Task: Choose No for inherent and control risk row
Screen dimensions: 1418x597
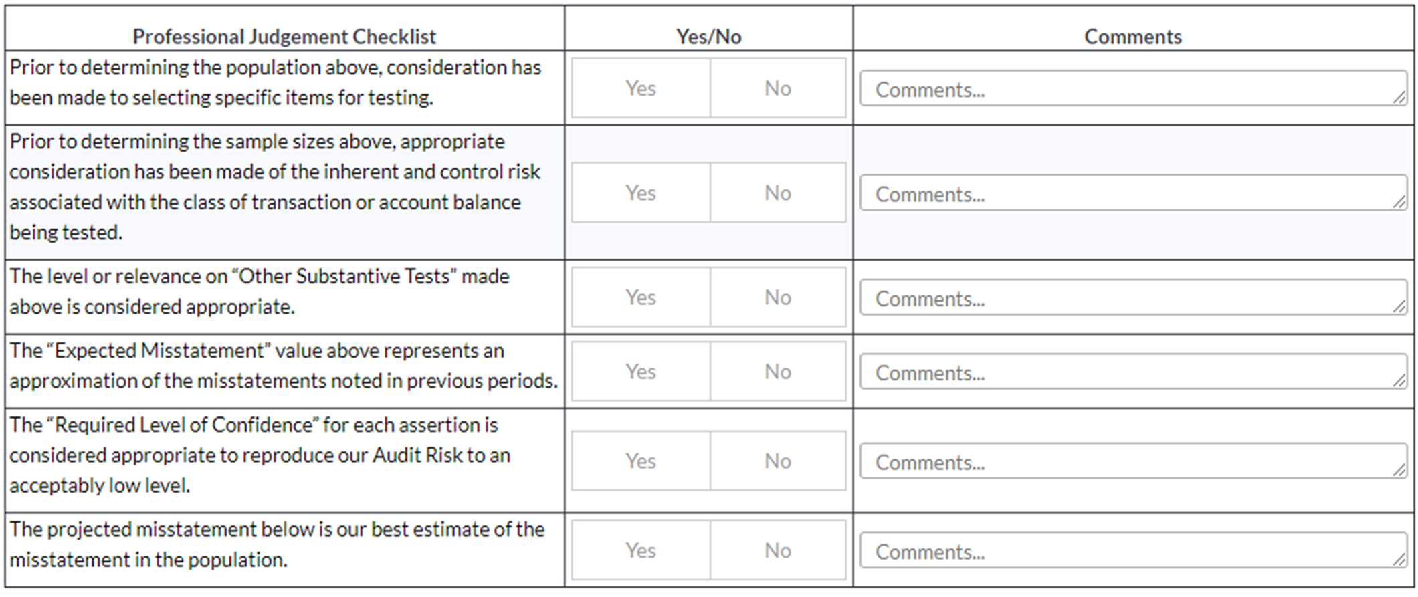Action: pyautogui.click(x=778, y=193)
